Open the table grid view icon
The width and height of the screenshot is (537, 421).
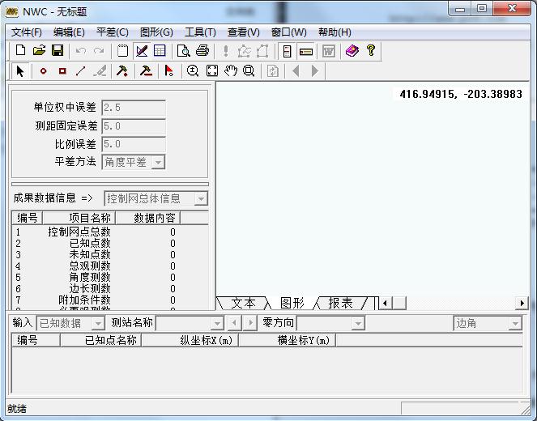point(160,51)
